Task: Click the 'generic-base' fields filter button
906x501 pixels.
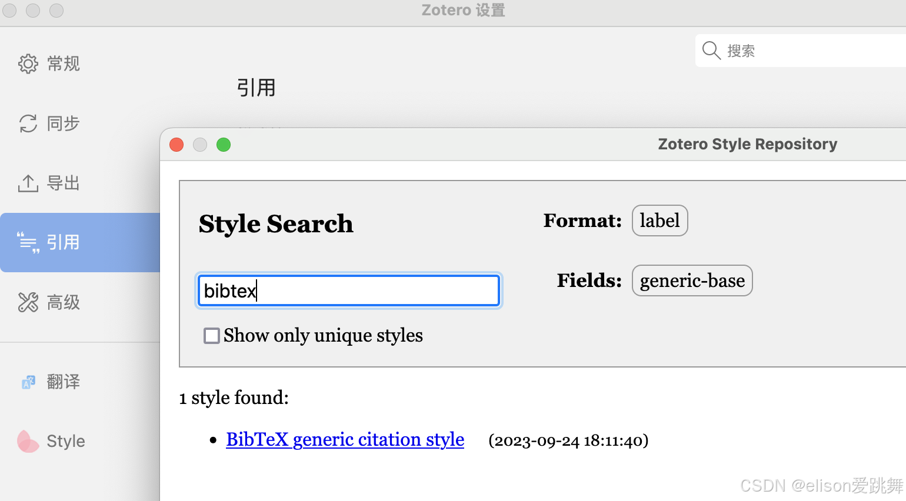Action: point(692,280)
